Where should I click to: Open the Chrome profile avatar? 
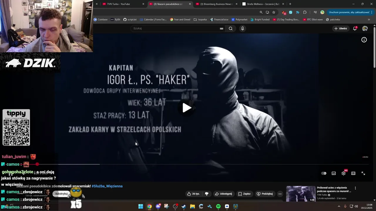coord(322,12)
